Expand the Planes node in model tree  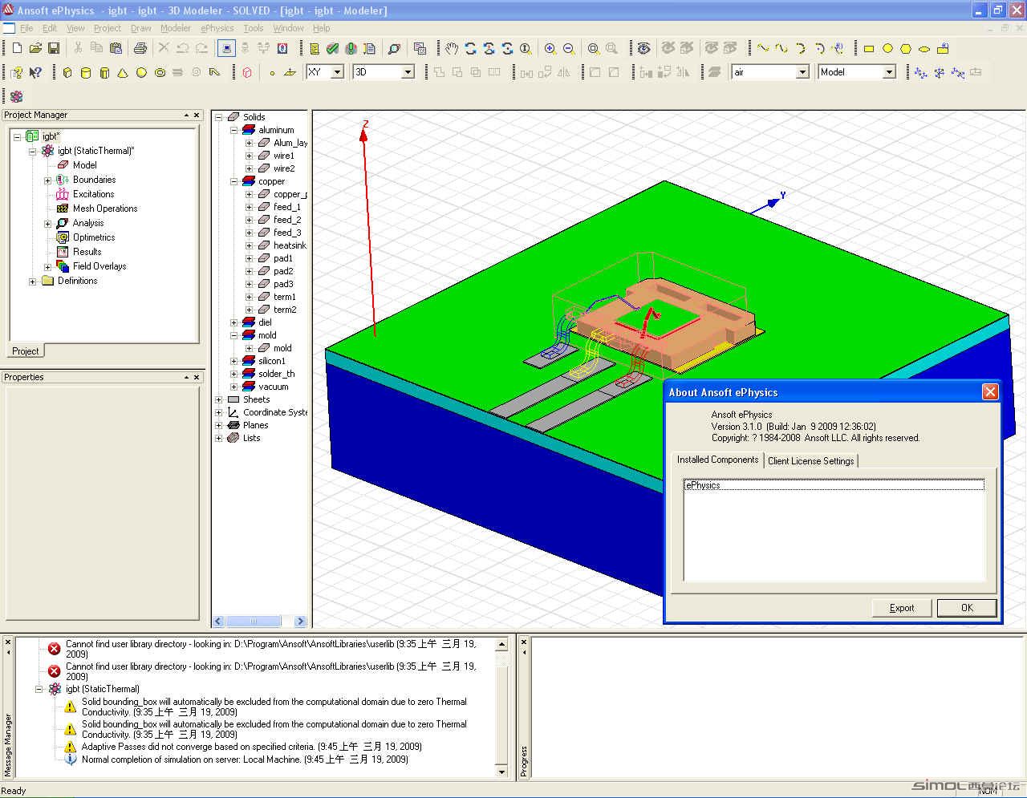point(218,425)
